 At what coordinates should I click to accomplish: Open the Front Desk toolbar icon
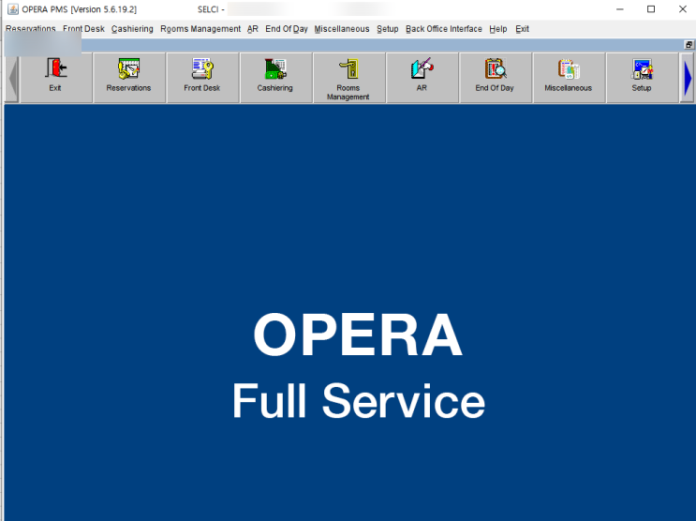pos(202,77)
